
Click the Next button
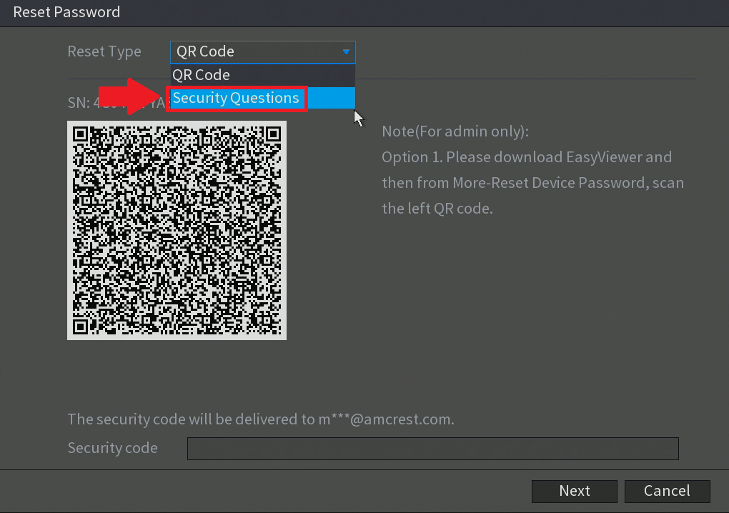(574, 491)
